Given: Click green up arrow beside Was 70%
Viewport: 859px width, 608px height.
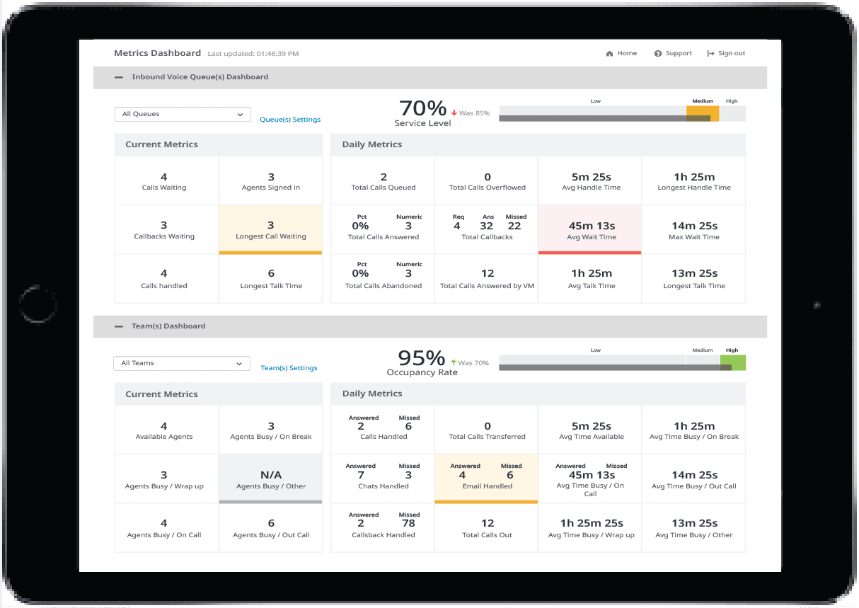Looking at the screenshot, I should click(x=453, y=362).
